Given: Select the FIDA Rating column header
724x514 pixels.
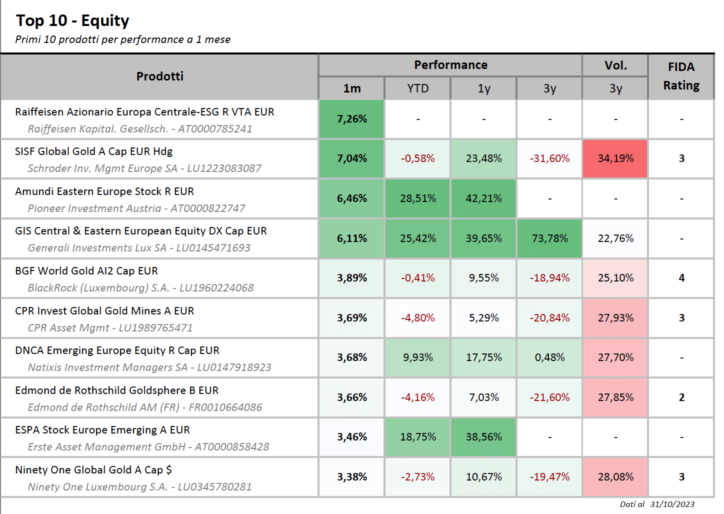Looking at the screenshot, I should 681,76.
